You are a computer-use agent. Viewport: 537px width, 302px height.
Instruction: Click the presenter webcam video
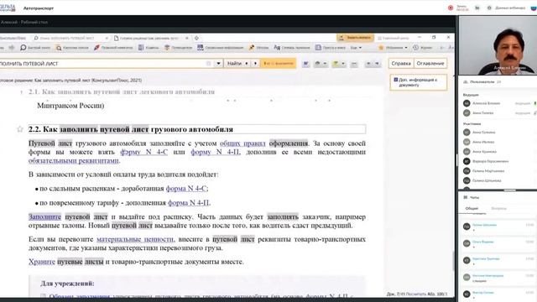coord(498,45)
